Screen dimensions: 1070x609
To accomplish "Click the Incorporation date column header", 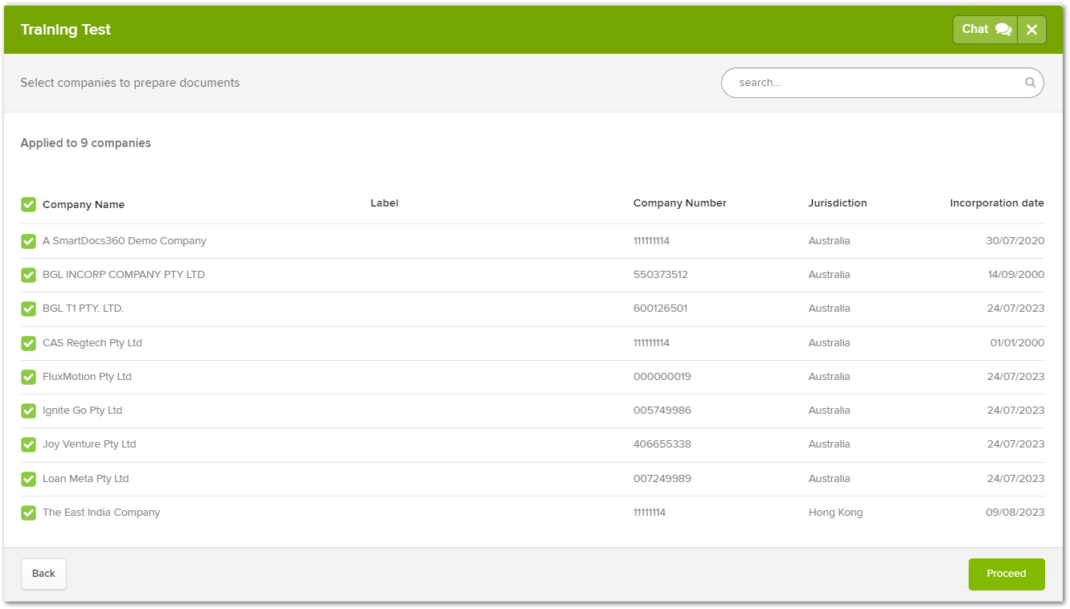I will point(997,203).
